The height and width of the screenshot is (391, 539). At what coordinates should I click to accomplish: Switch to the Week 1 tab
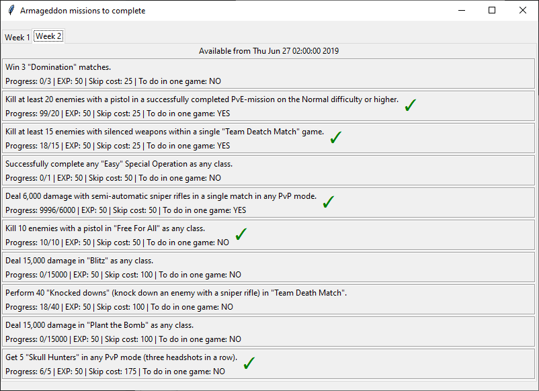17,37
